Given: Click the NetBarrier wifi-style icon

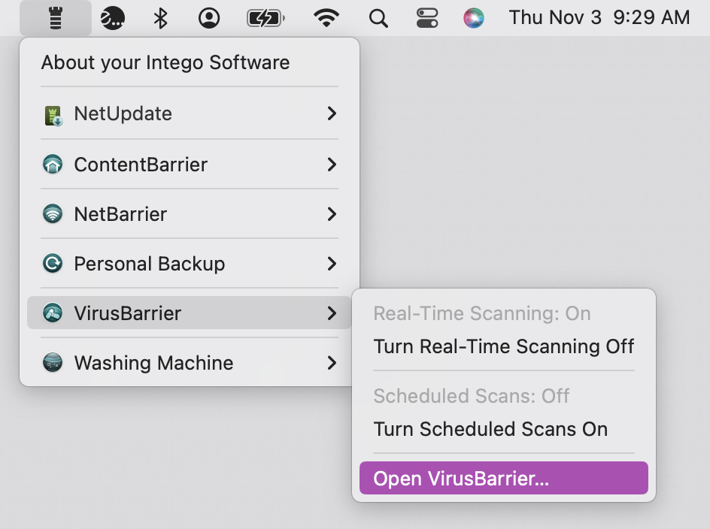Looking at the screenshot, I should (53, 213).
